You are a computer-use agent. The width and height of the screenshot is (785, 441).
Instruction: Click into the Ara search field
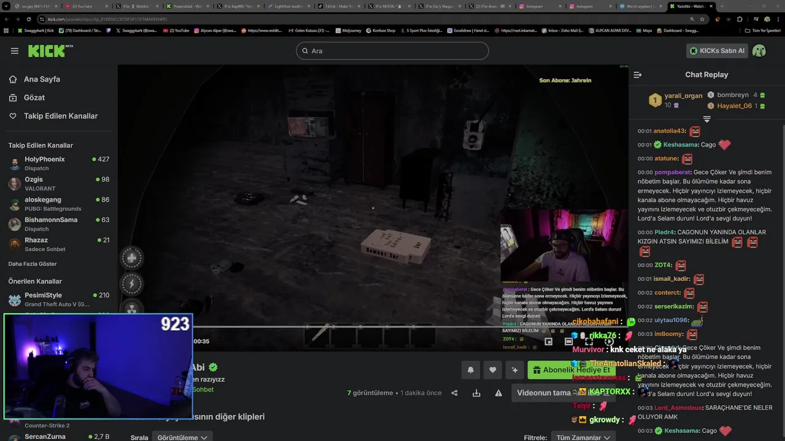point(392,51)
